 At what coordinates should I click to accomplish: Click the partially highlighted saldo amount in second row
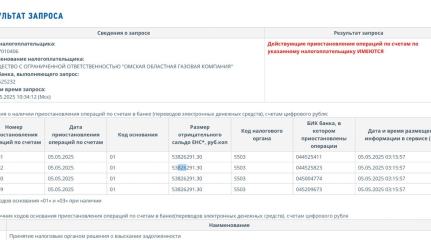coord(187,168)
